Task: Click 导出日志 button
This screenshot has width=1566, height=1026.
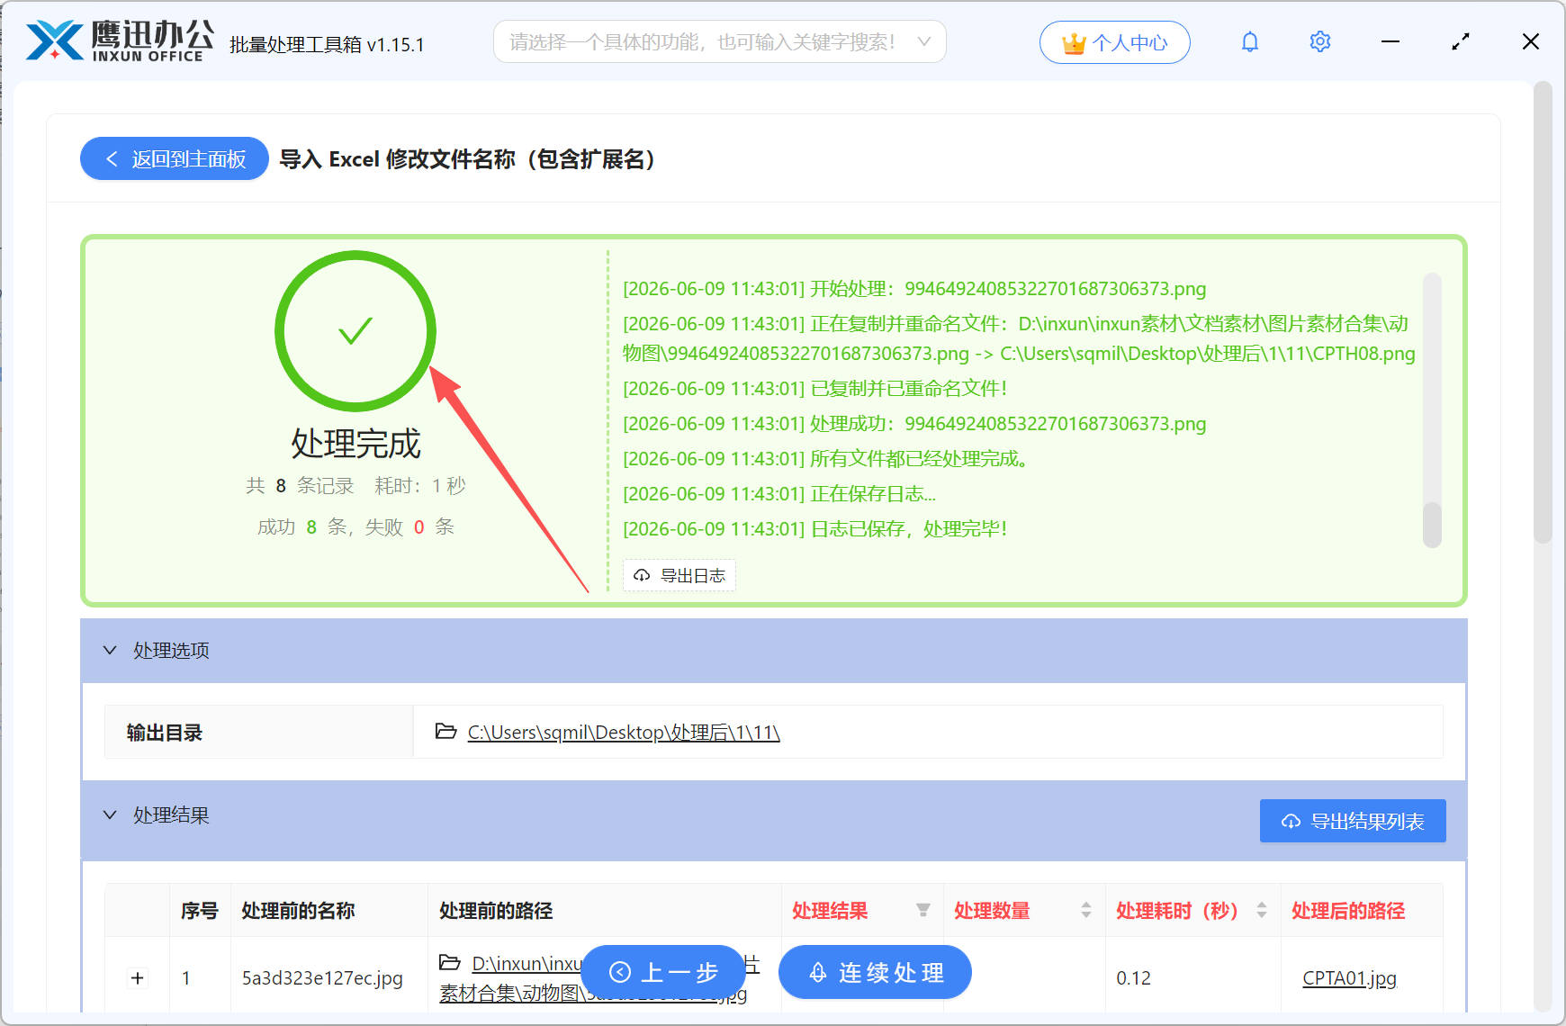Action: point(679,575)
